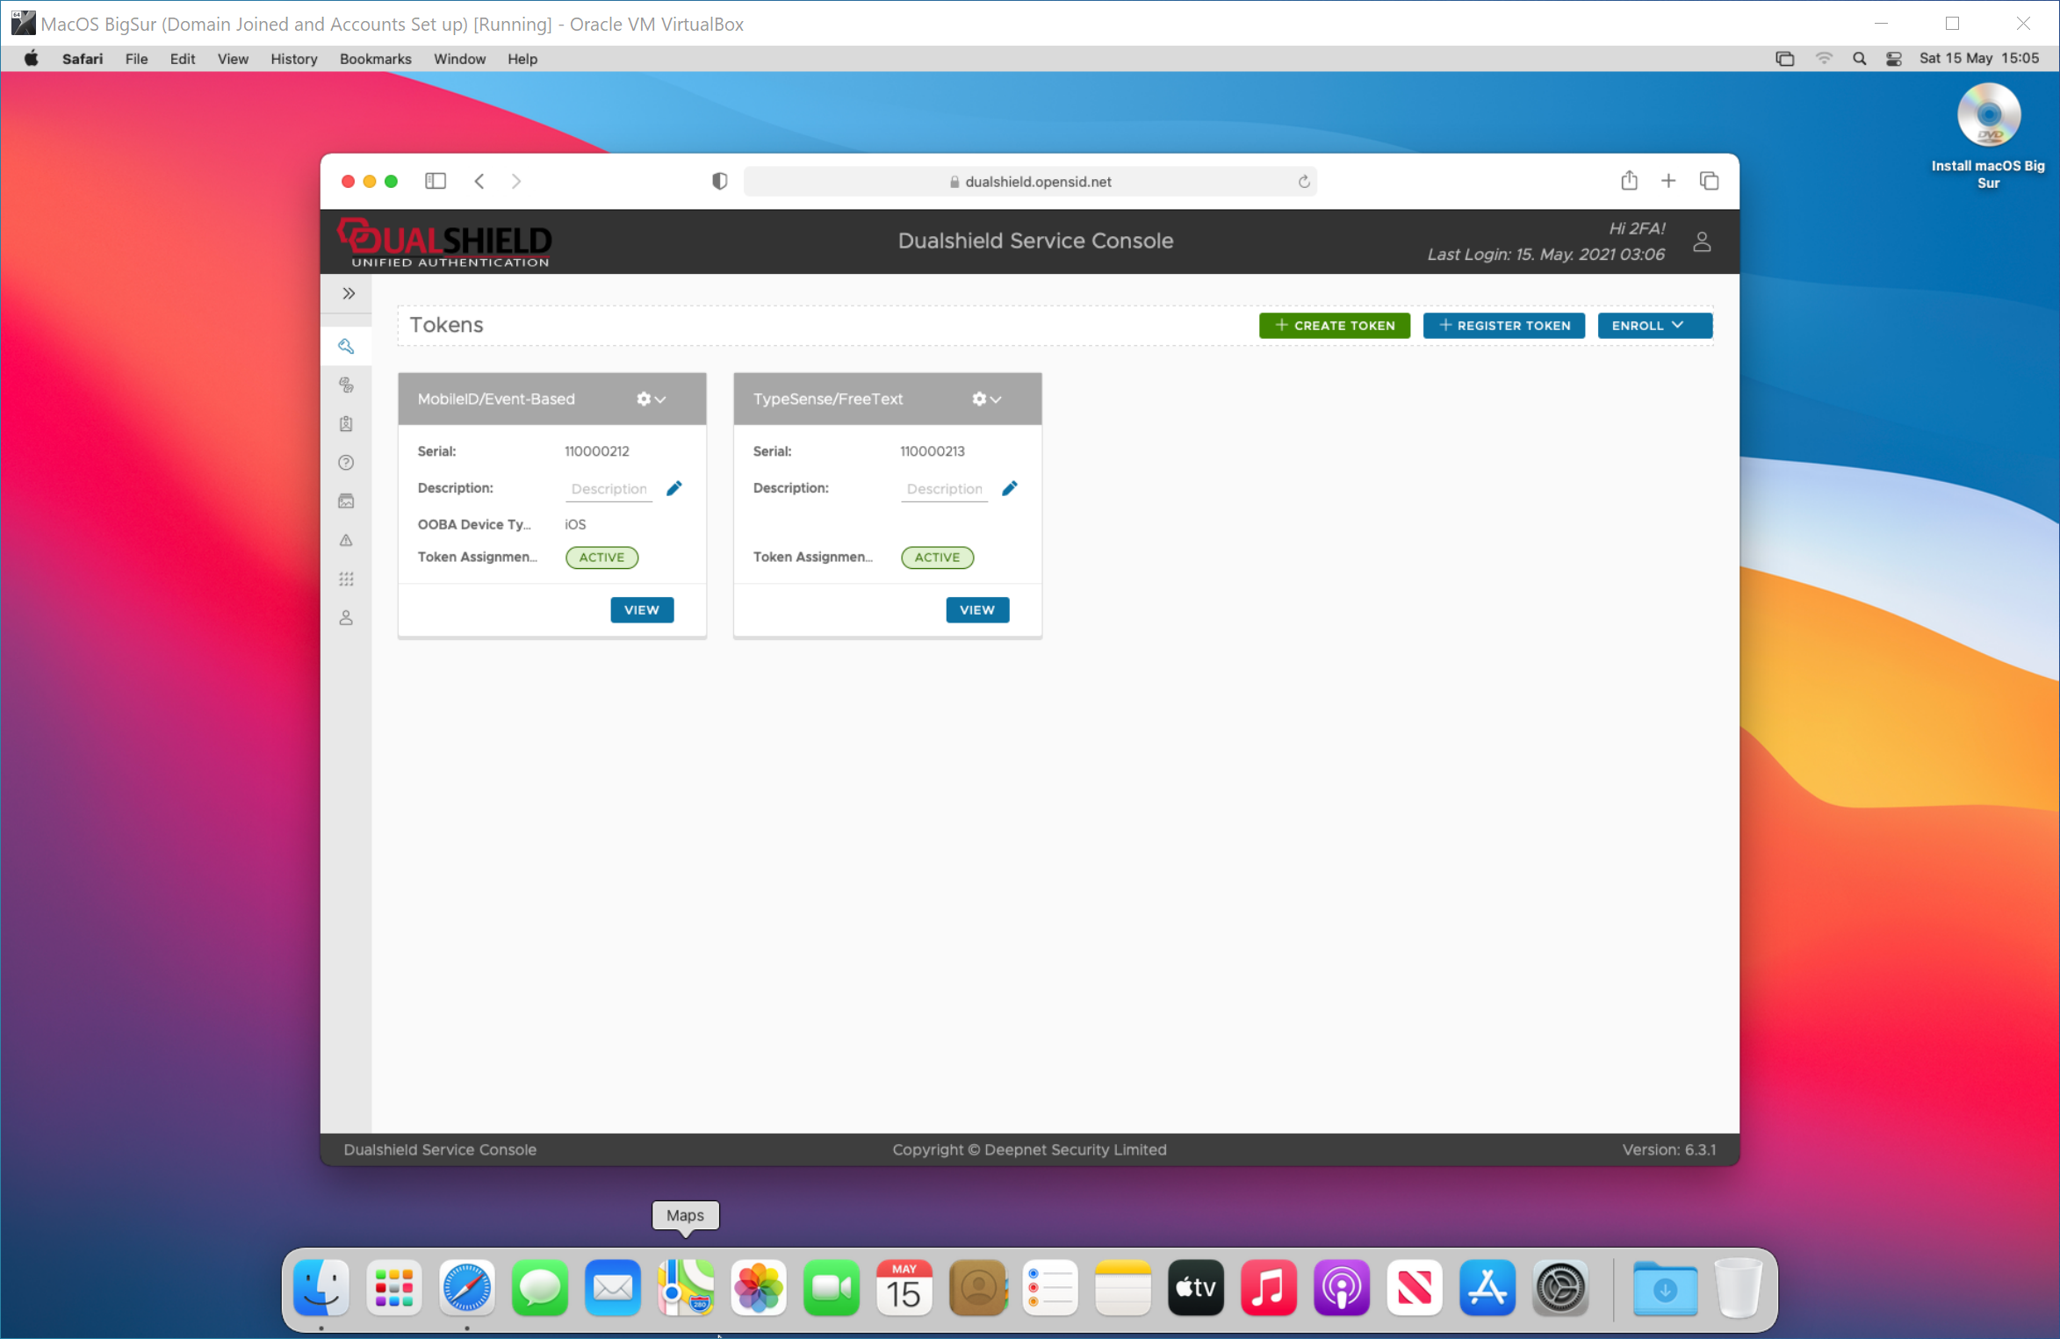This screenshot has width=2060, height=1339.
Task: Toggle Safari's sidebar button in the toolbar
Action: coord(436,181)
